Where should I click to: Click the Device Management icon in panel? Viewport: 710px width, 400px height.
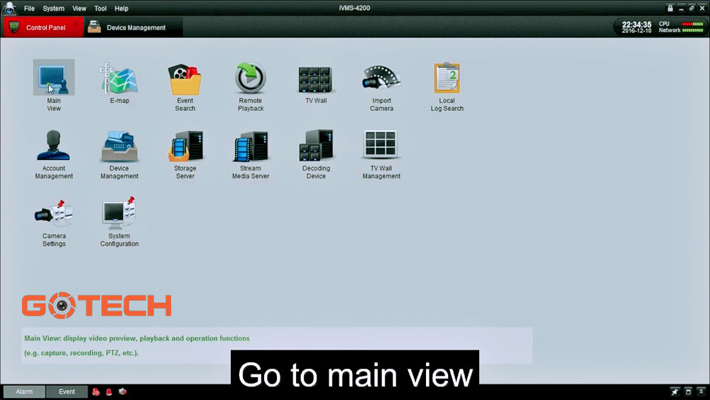[x=119, y=146]
